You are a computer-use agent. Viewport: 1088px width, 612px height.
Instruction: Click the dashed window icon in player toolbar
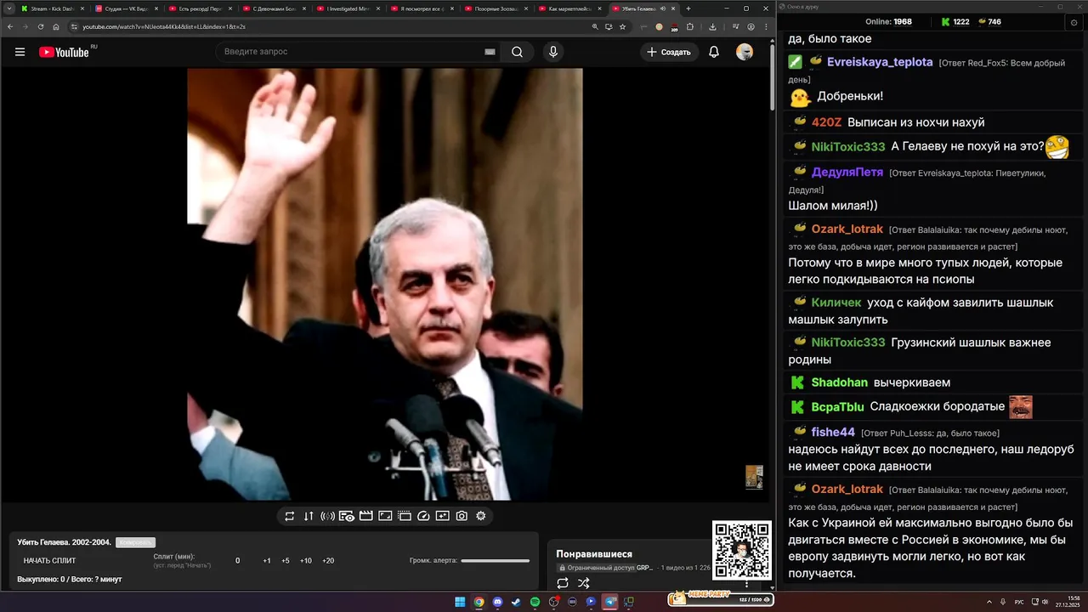coord(405,516)
